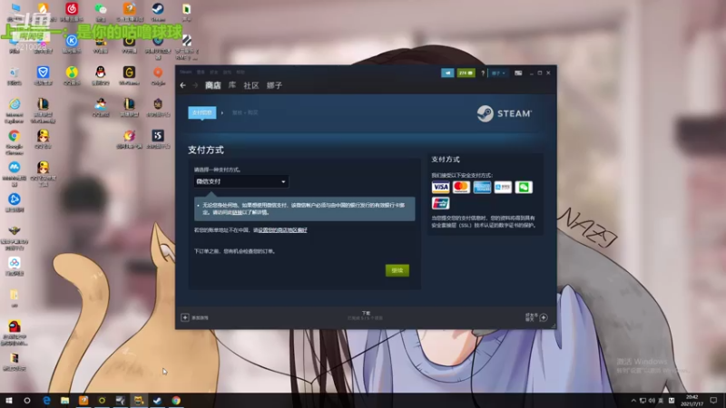This screenshot has height=408, width=726.
Task: Open the 娜子 profile tab in Steam
Action: (x=274, y=85)
